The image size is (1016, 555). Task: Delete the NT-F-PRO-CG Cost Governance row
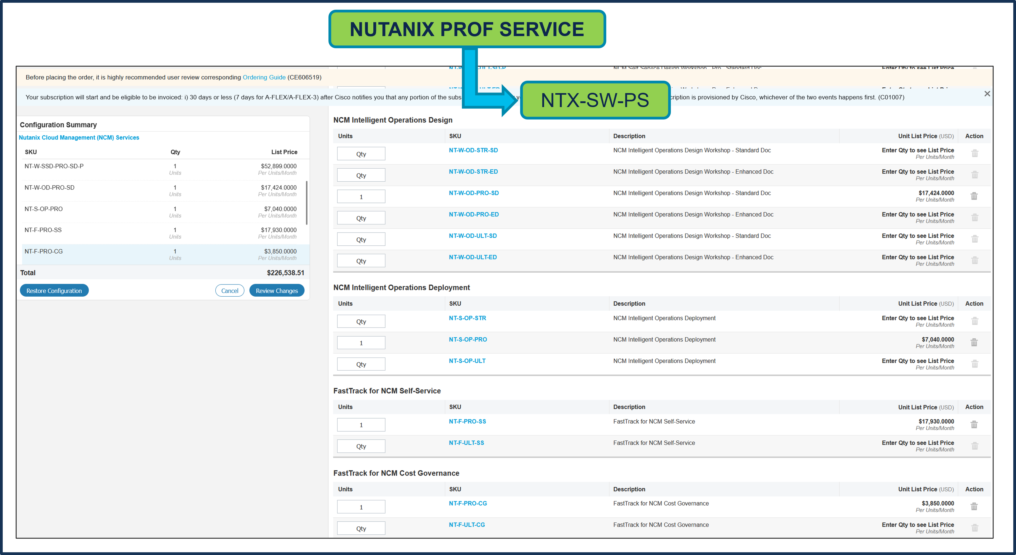(x=974, y=506)
